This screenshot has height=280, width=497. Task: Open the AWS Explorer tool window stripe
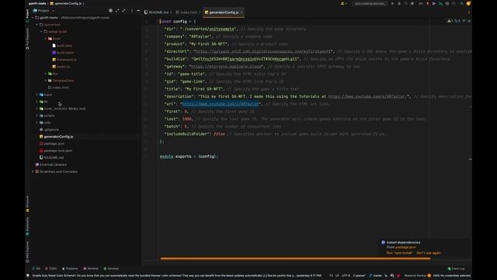click(28, 252)
